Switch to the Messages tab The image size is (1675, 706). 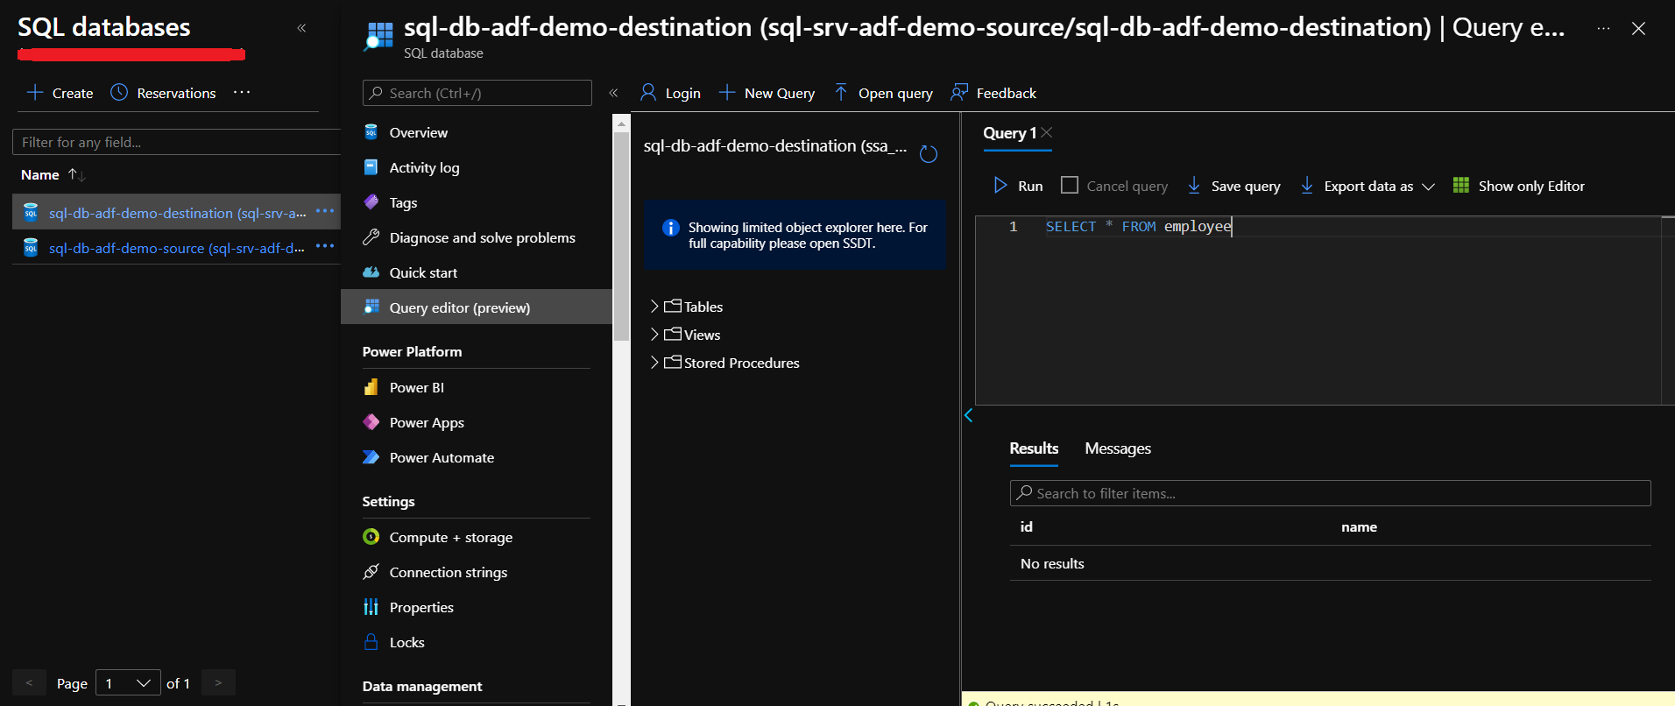point(1118,448)
